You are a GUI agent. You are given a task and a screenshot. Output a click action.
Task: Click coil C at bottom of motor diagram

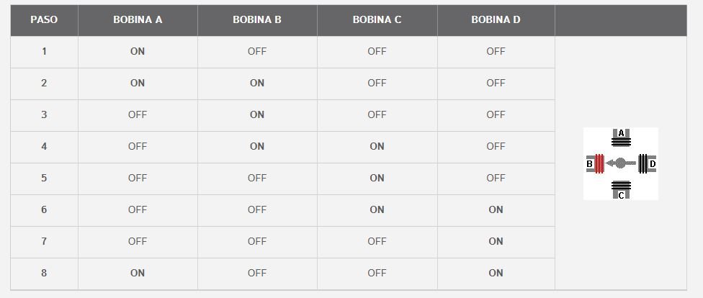coord(621,189)
